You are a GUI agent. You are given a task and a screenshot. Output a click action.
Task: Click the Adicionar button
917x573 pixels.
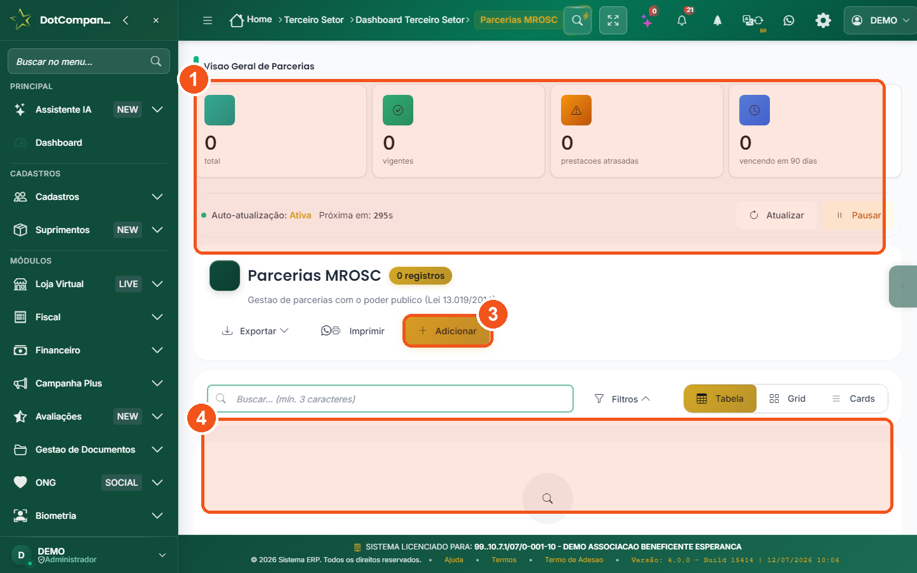[448, 331]
